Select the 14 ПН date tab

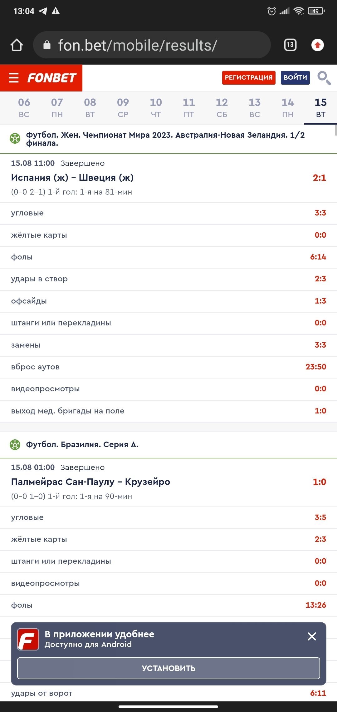[288, 108]
